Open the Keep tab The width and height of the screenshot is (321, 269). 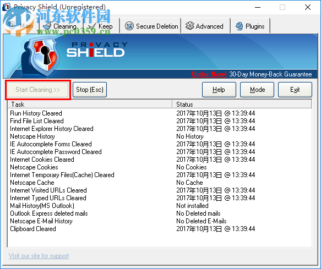pyautogui.click(x=101, y=26)
